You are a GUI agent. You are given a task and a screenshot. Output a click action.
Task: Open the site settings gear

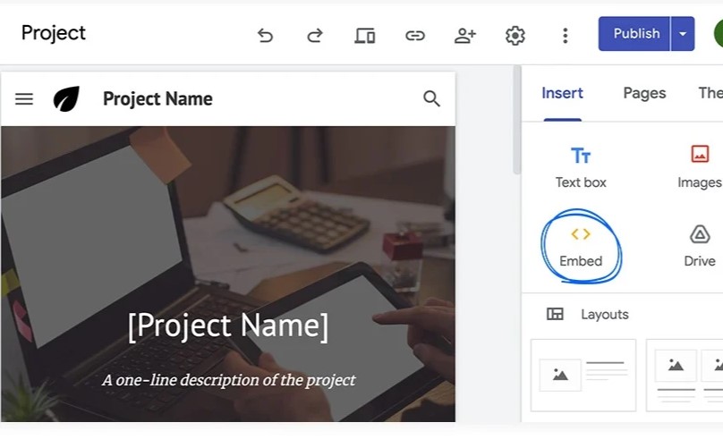pos(515,35)
